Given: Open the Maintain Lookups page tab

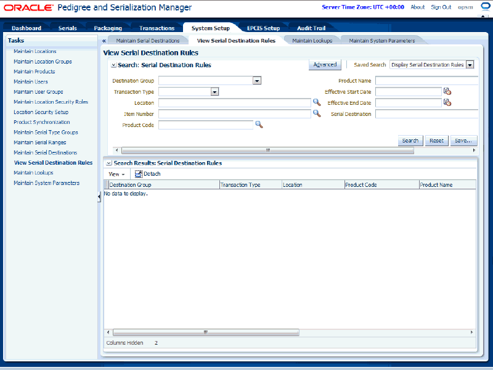Looking at the screenshot, I should pos(312,41).
